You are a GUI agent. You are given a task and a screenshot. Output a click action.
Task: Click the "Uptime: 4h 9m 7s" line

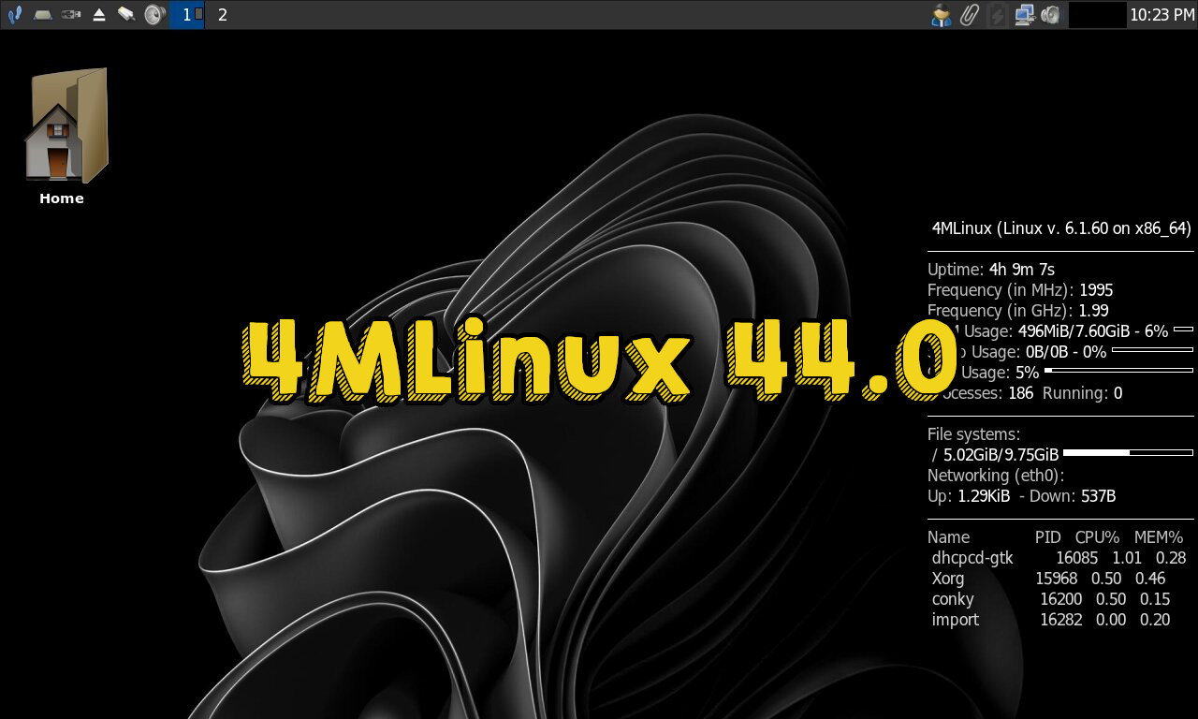pos(991,270)
